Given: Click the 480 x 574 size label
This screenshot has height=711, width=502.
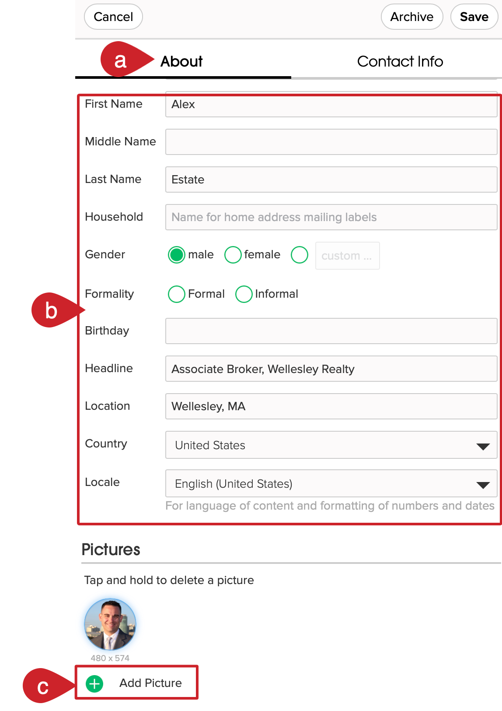Looking at the screenshot, I should (110, 658).
